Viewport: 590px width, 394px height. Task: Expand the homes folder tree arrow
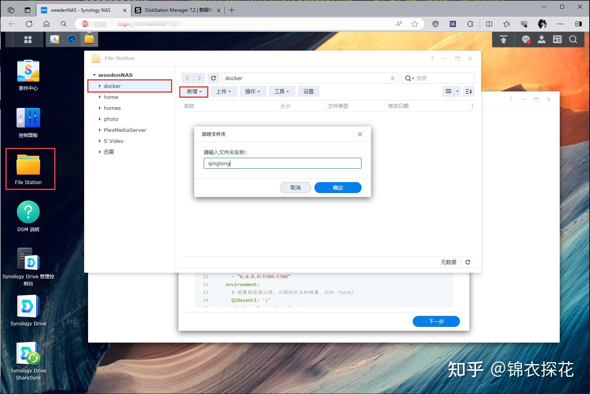tap(100, 108)
